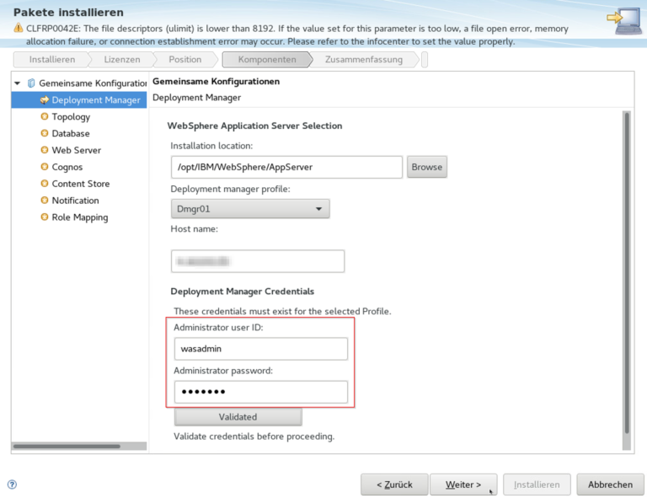Screen dimensions: 647x498
Task: Open the Deployment manager profile dropdown
Action: (x=250, y=209)
